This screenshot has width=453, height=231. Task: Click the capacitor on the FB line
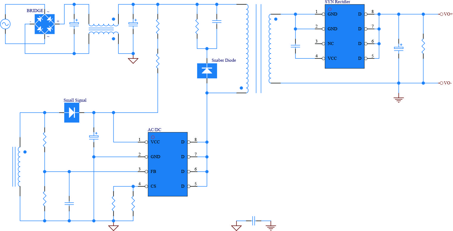click(x=69, y=204)
